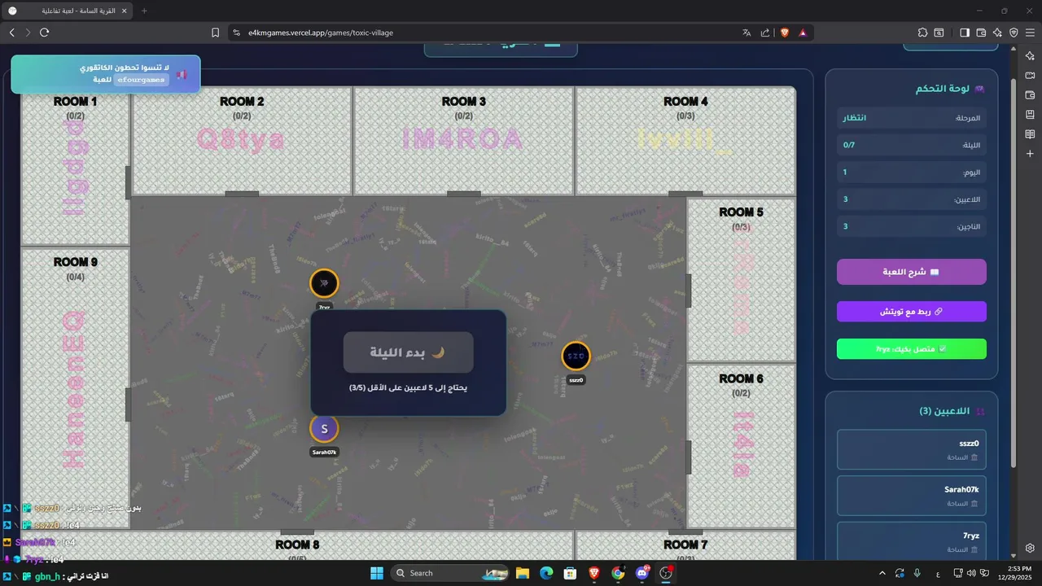
Task: Open reading list book icon in sidebar
Action: click(x=1030, y=133)
